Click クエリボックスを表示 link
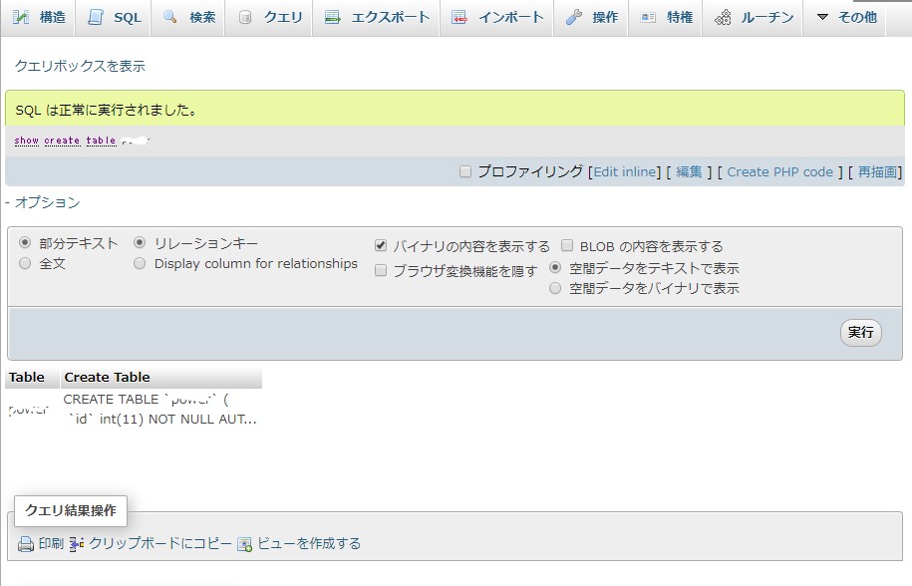The image size is (912, 586). pyautogui.click(x=80, y=66)
